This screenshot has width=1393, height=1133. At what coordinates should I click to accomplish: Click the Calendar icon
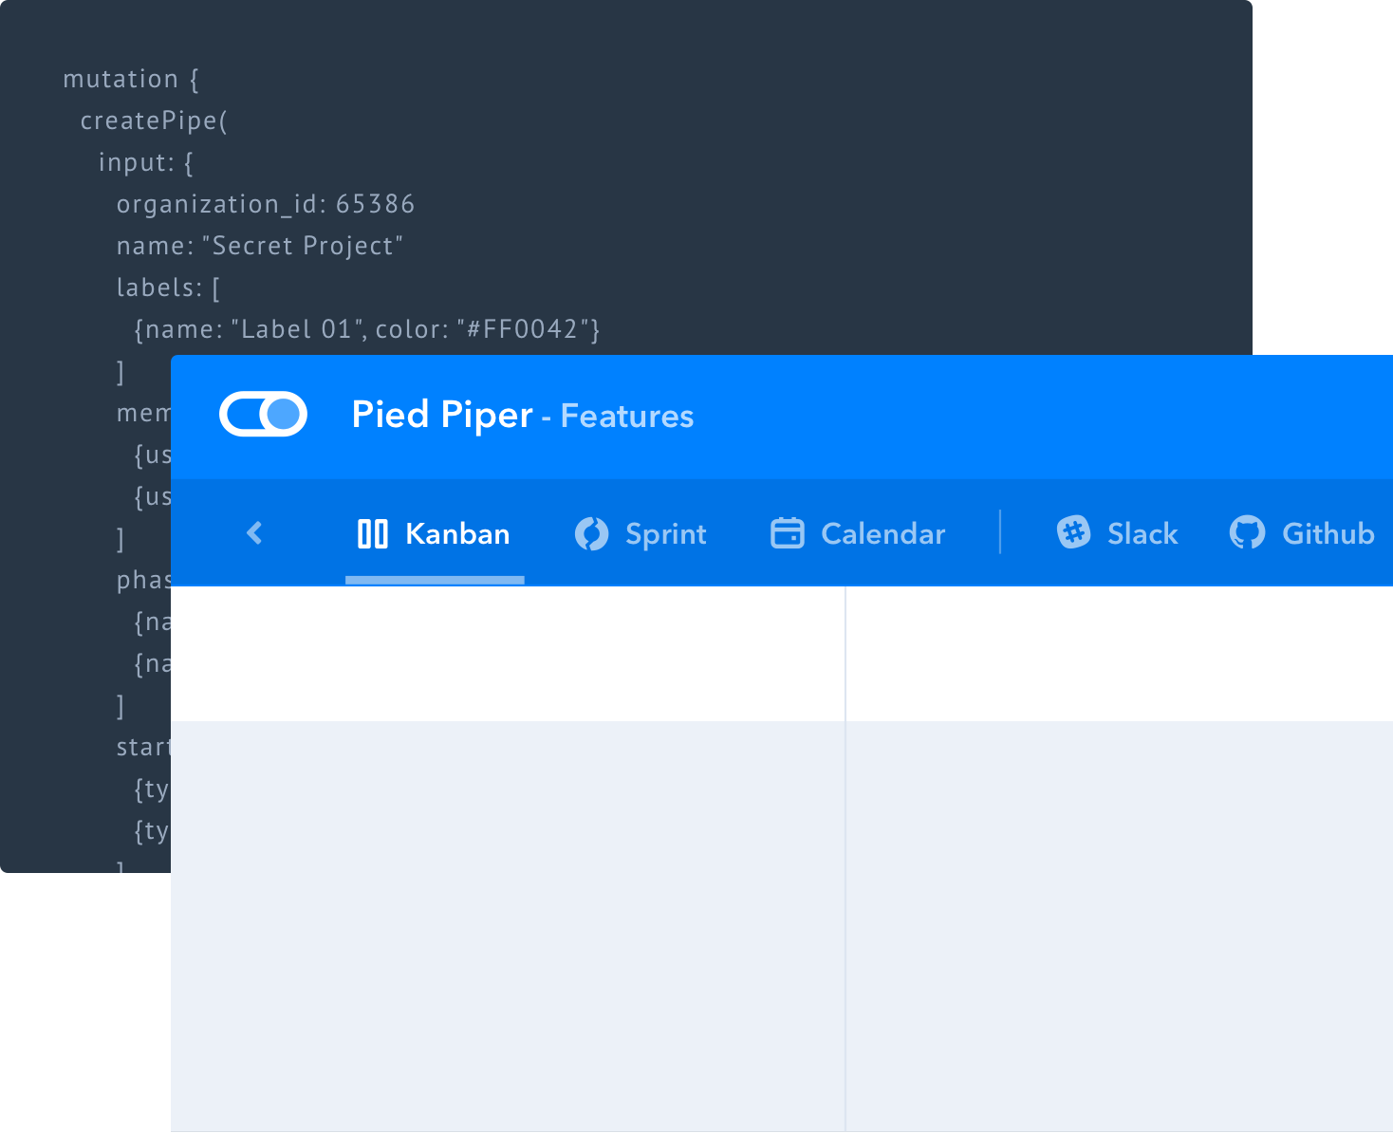coord(787,533)
